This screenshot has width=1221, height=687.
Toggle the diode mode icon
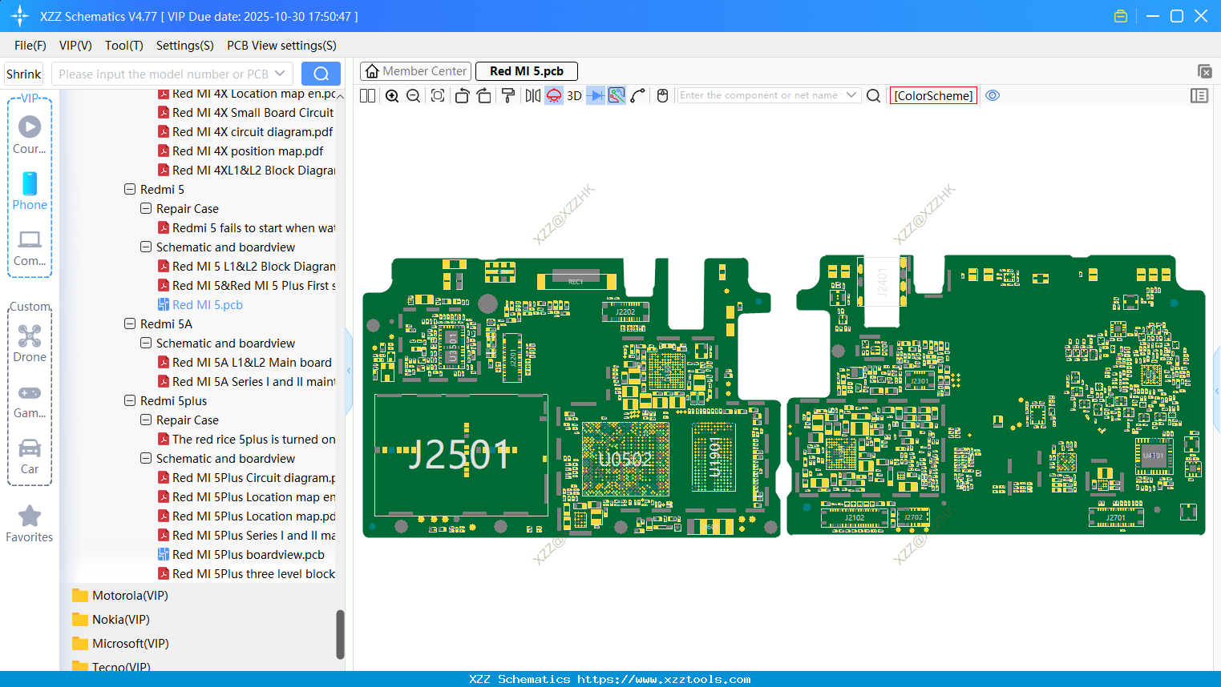[595, 96]
